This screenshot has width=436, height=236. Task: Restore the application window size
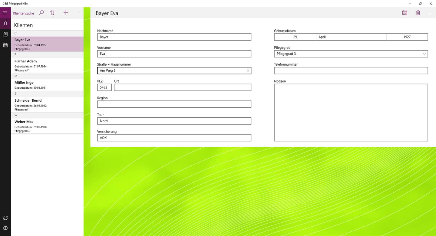(420, 4)
